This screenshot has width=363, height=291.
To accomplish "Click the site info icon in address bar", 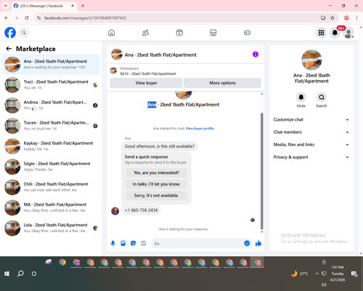I will (38, 18).
